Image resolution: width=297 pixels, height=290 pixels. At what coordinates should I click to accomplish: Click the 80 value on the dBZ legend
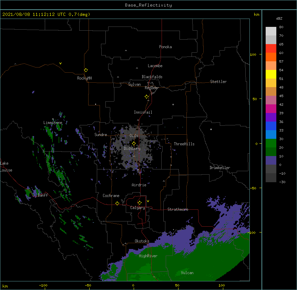pyautogui.click(x=281, y=27)
